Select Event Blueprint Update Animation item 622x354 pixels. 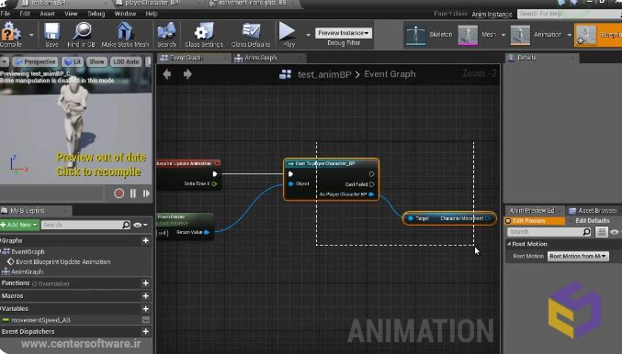tap(63, 261)
